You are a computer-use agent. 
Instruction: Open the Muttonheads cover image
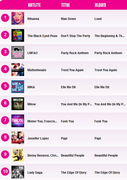tap(18, 70)
